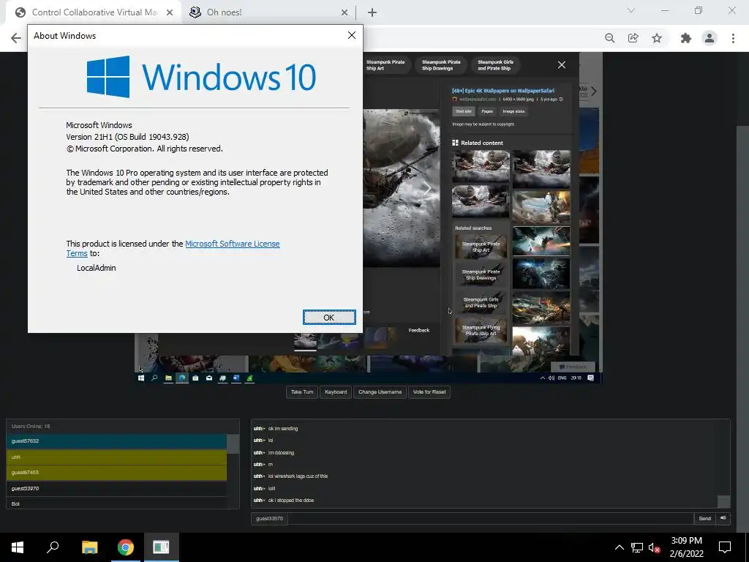The image size is (749, 562).
Task: Open Mail in the VM taskbar
Action: 209,378
